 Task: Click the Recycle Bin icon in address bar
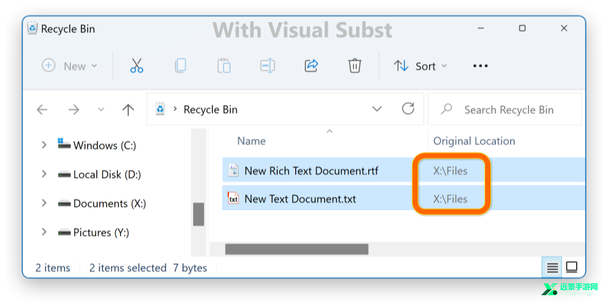coord(160,109)
